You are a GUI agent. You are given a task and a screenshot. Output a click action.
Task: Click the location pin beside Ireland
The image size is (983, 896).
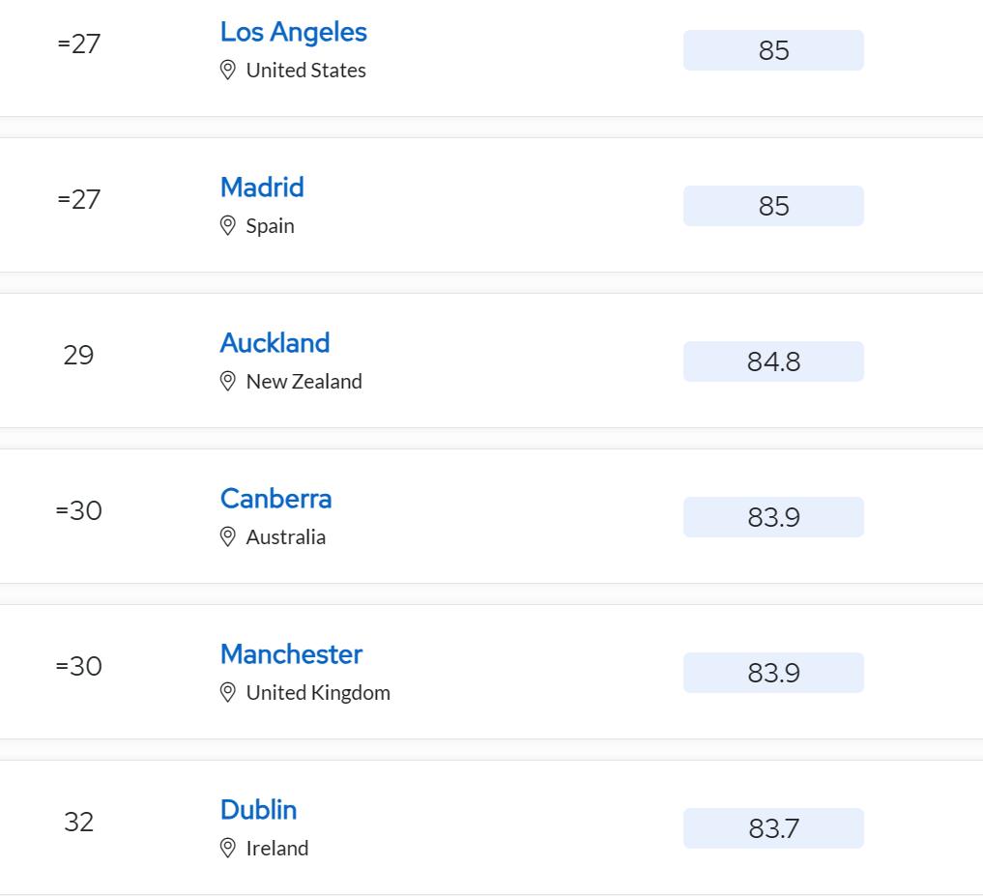pos(228,849)
